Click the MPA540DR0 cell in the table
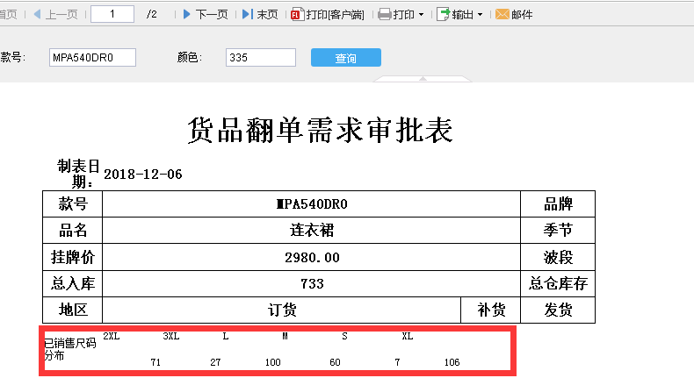 312,204
